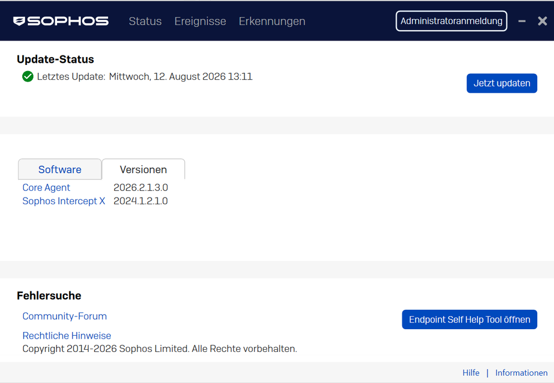Screen dimensions: 554x383
Task: Open the Core Agent link
Action: click(x=46, y=188)
